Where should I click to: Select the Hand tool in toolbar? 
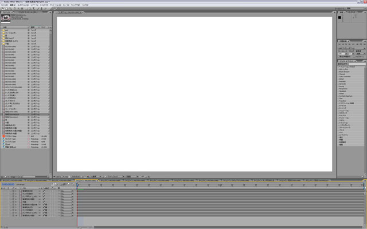point(7,9)
